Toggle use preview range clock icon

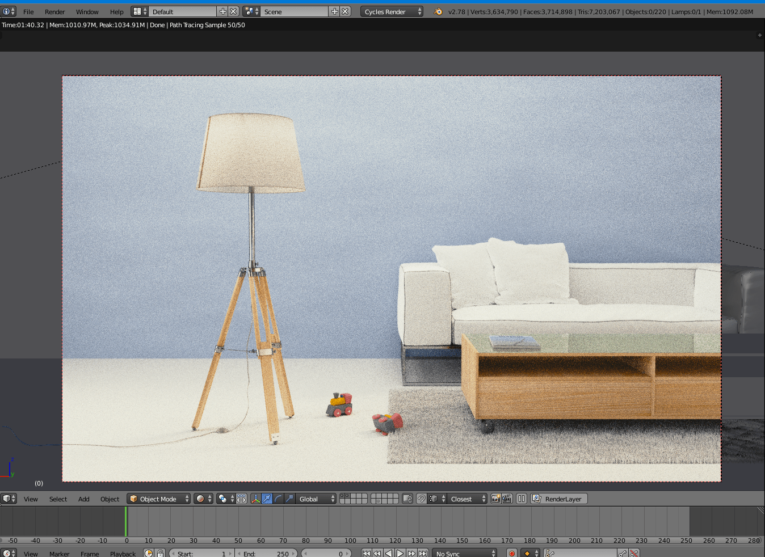[149, 554]
